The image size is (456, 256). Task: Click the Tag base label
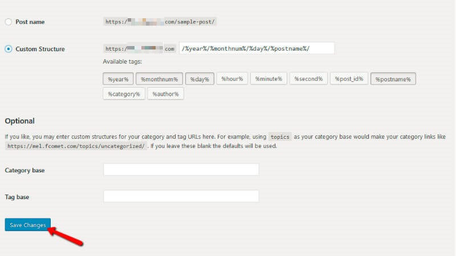tap(17, 197)
